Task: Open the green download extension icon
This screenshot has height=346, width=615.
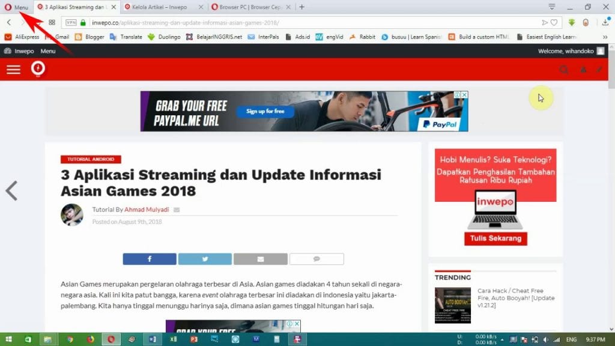Action: pos(572,23)
